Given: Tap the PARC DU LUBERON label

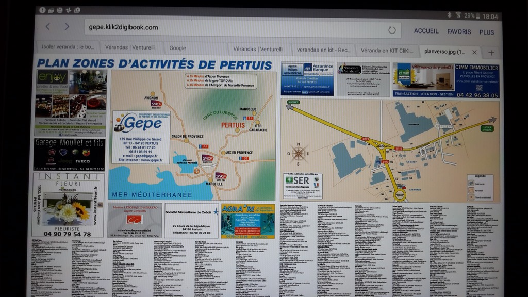Looking at the screenshot, I should coord(220,115).
